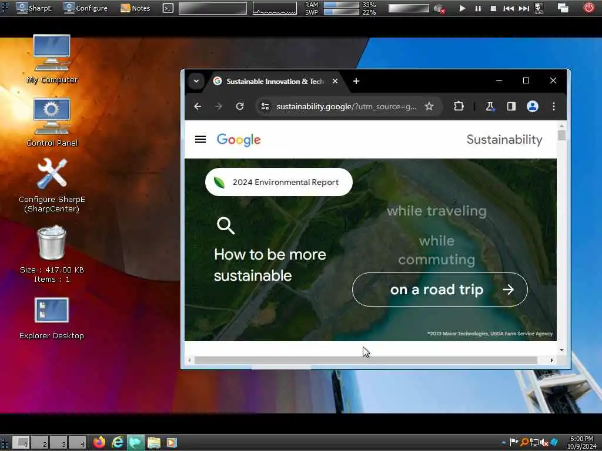Screen dimensions: 602x451
Task: Open Chrome Labs flask icon
Action: coord(490,106)
